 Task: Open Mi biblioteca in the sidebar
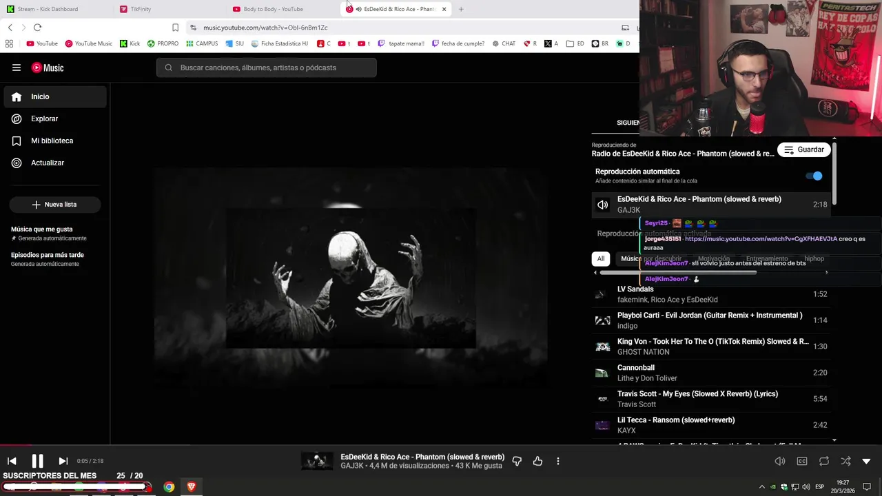55,141
